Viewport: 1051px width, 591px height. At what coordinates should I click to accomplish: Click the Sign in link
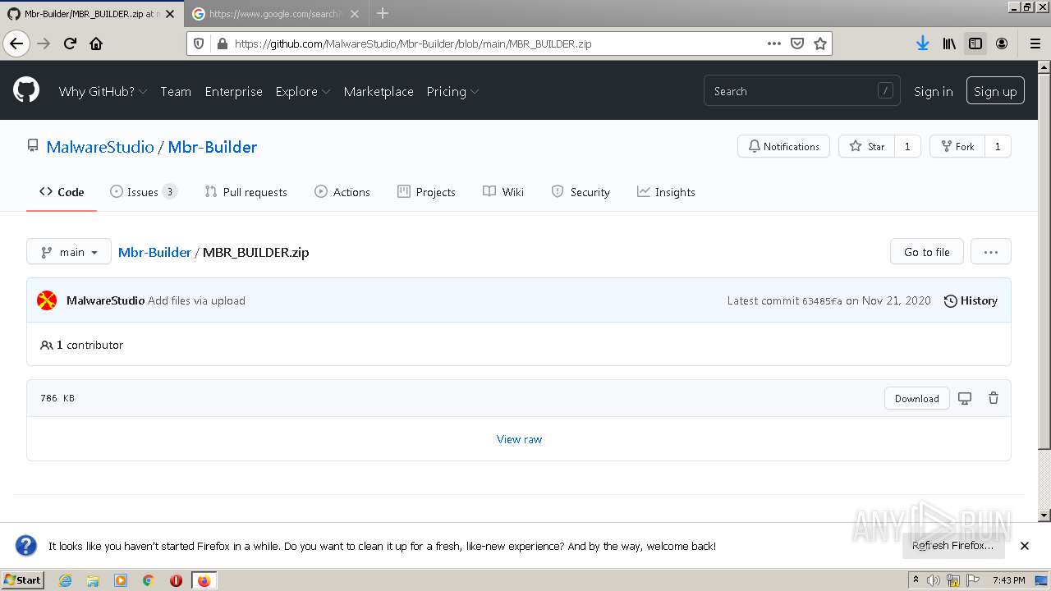[933, 91]
